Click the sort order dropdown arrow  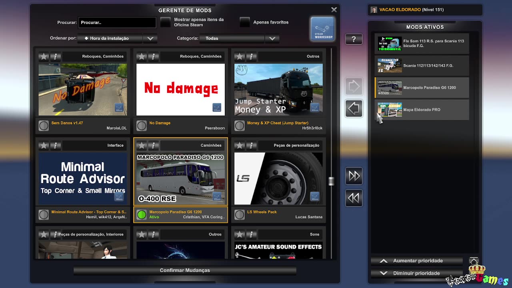(x=150, y=38)
